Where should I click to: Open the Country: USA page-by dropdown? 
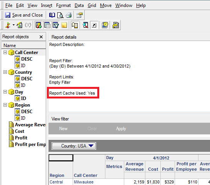(x=74, y=146)
